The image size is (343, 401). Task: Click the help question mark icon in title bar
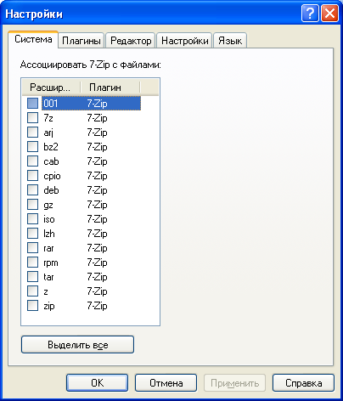click(310, 13)
